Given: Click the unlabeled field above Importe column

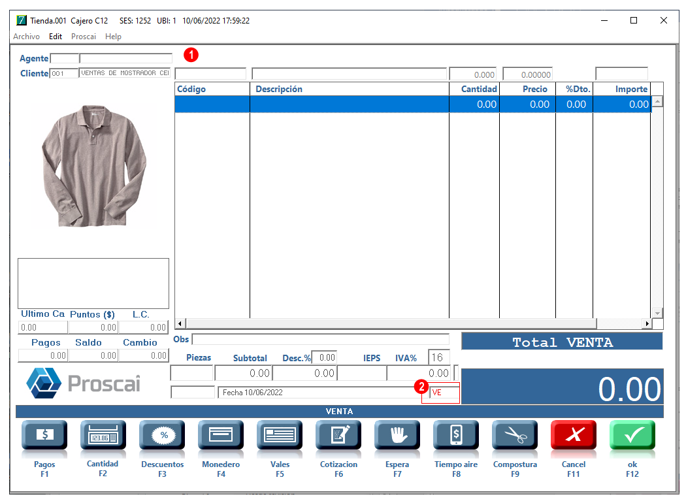Looking at the screenshot, I should (x=621, y=73).
